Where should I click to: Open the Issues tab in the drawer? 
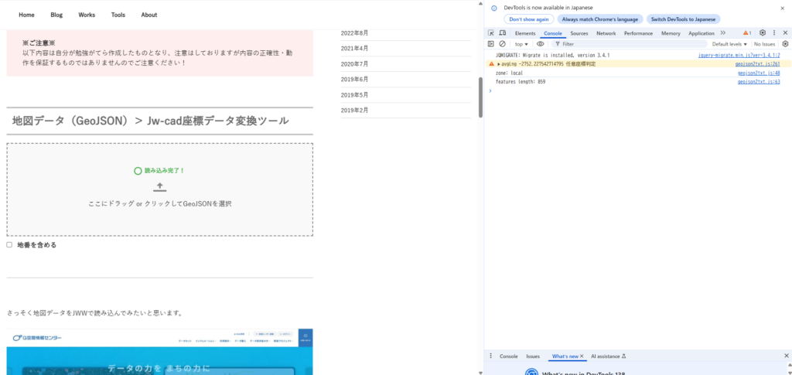533,356
